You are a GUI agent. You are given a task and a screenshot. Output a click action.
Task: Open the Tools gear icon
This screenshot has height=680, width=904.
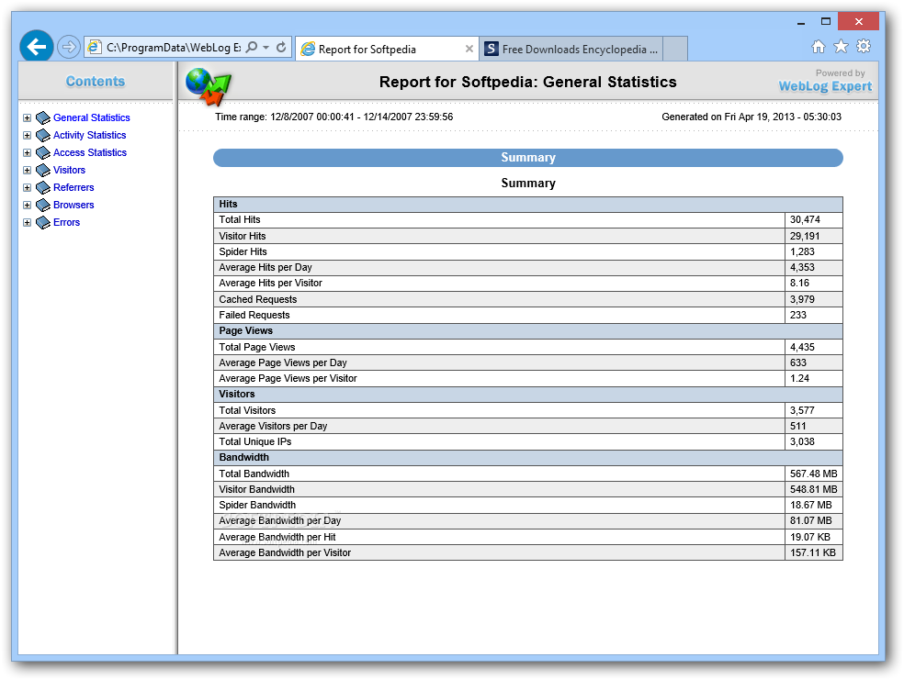pyautogui.click(x=864, y=46)
